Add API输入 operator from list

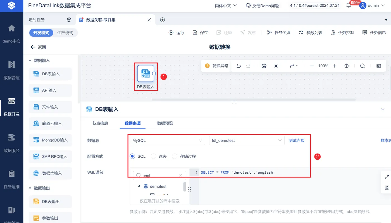[50, 90]
